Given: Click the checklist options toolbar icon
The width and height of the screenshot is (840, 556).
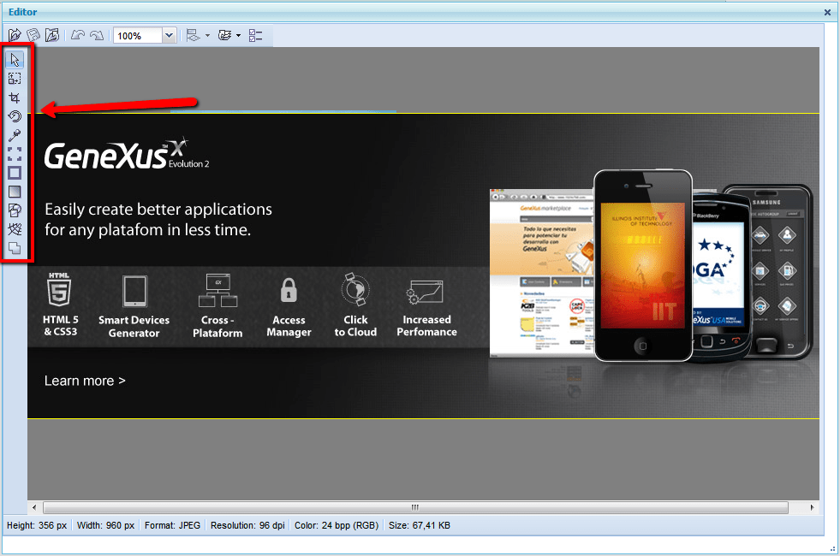Looking at the screenshot, I should coord(255,36).
